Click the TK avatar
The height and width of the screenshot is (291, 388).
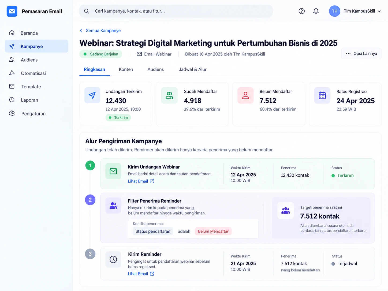(334, 11)
